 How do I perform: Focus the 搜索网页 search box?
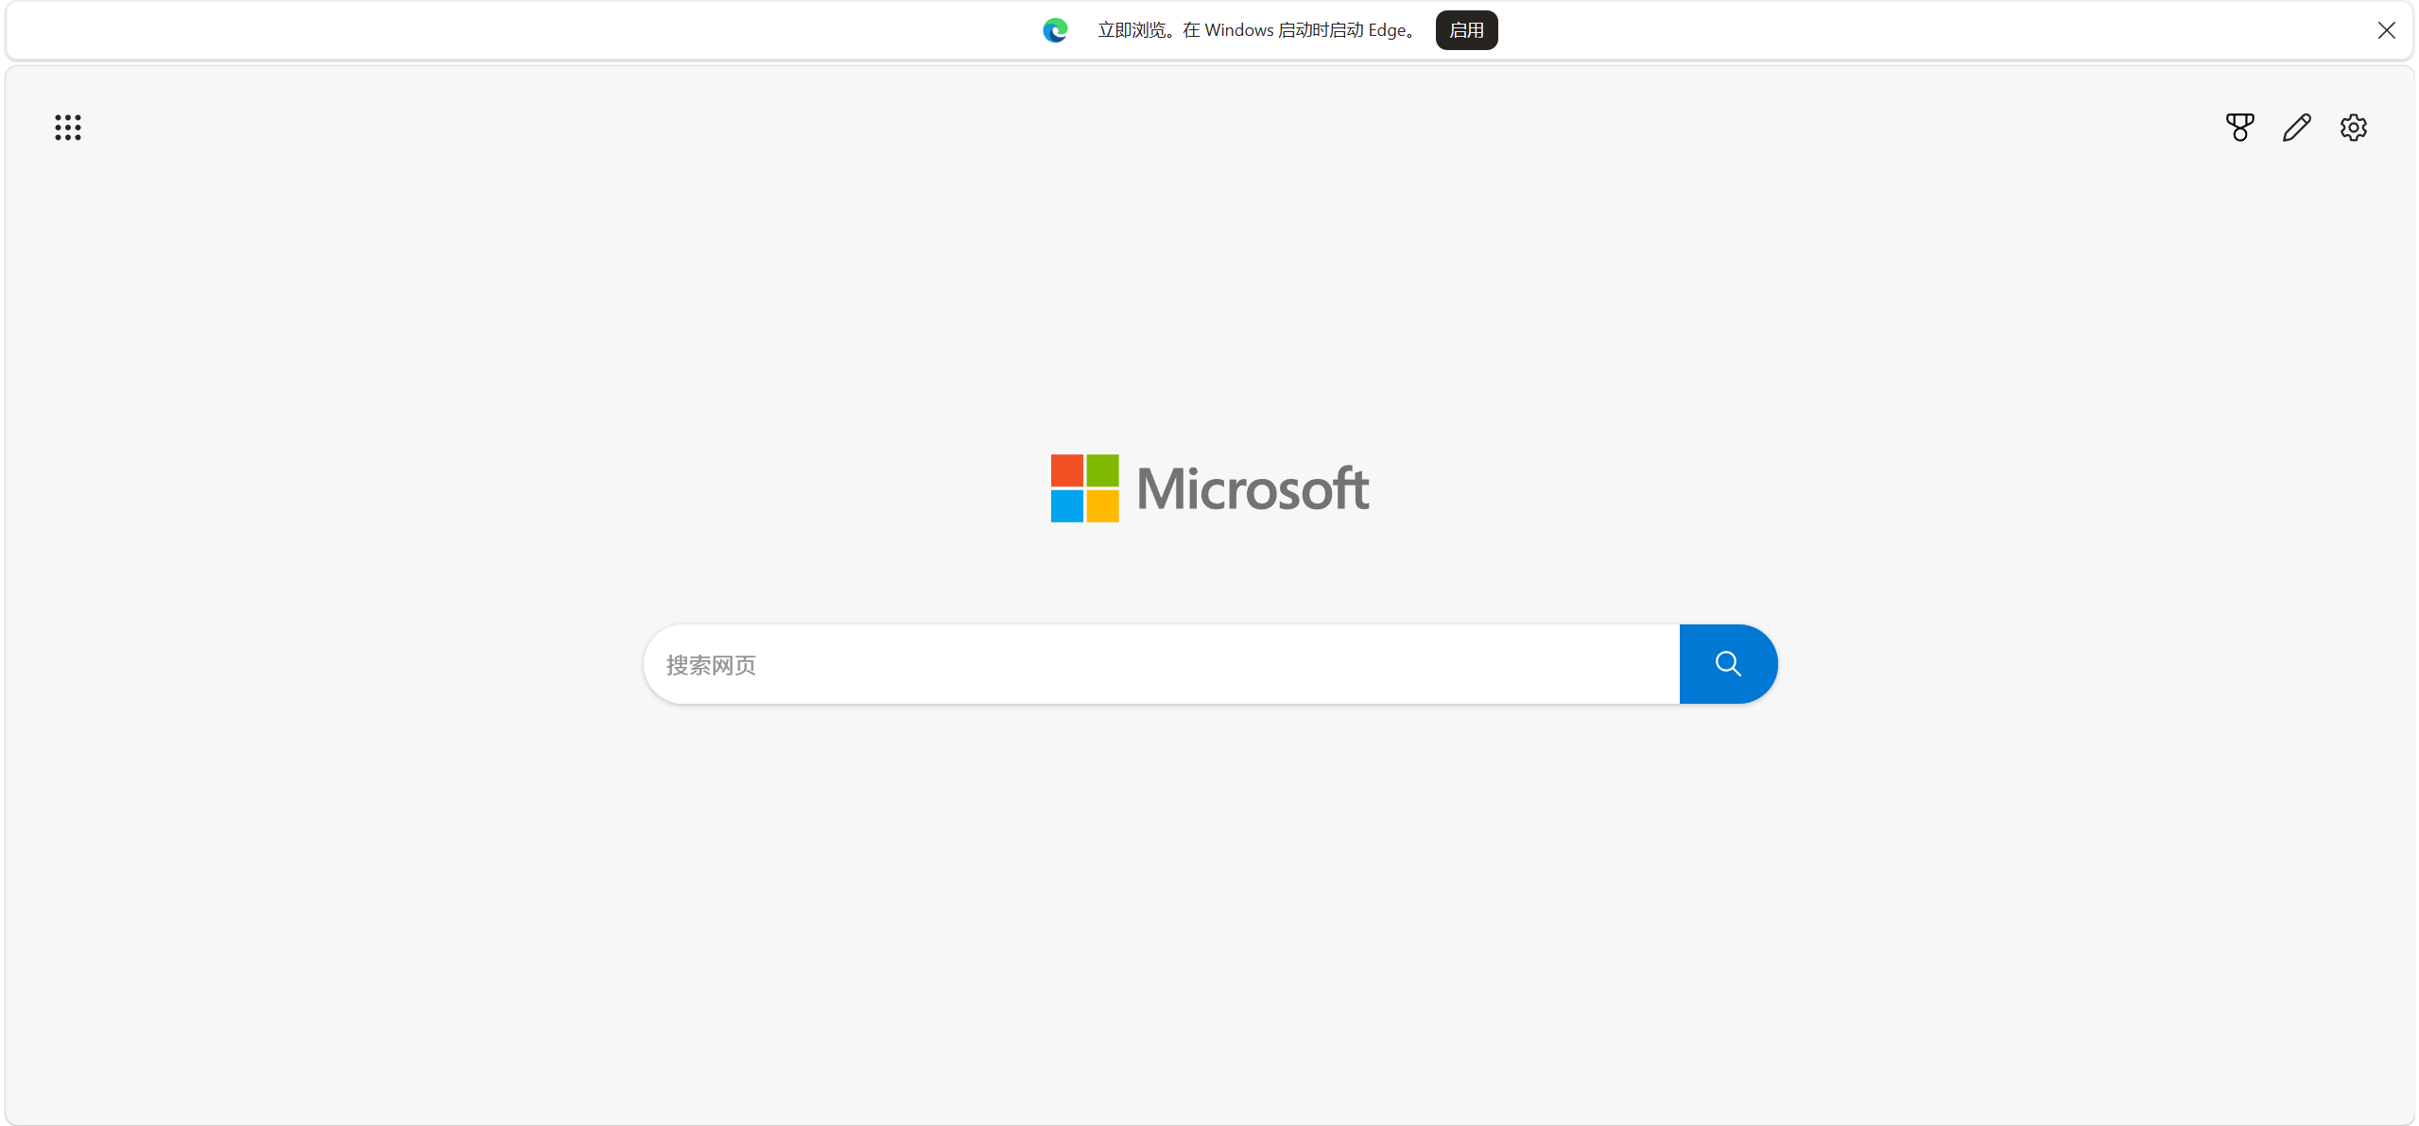click(x=1162, y=664)
